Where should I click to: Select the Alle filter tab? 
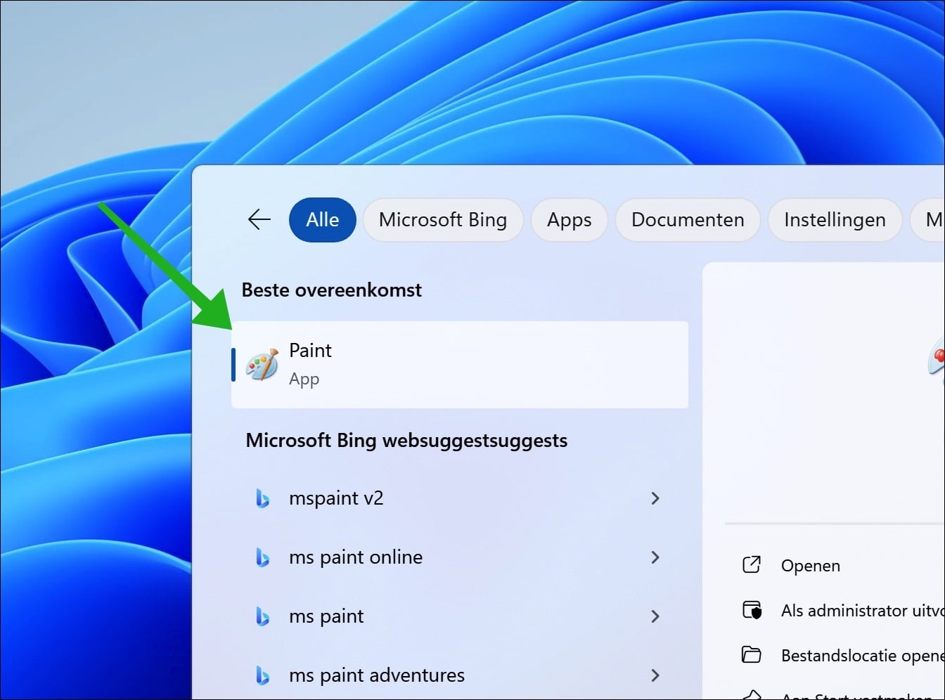322,219
